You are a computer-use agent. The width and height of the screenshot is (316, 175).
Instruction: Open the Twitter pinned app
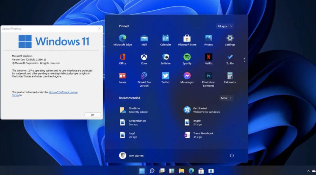(165, 76)
